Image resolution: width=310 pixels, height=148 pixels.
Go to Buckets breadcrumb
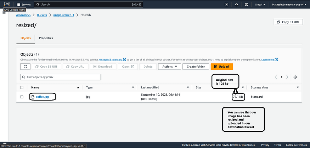tap(42, 15)
